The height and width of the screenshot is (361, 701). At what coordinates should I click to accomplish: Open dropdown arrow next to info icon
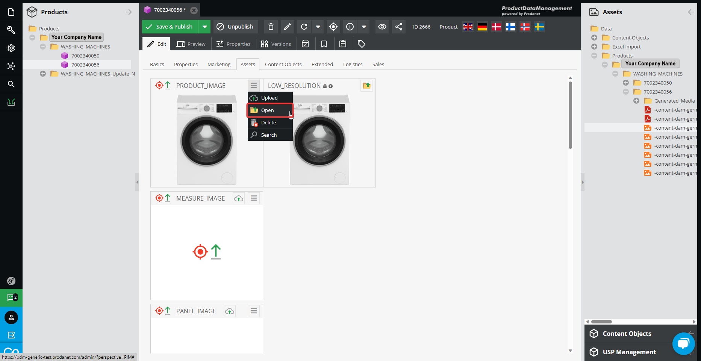click(x=364, y=27)
